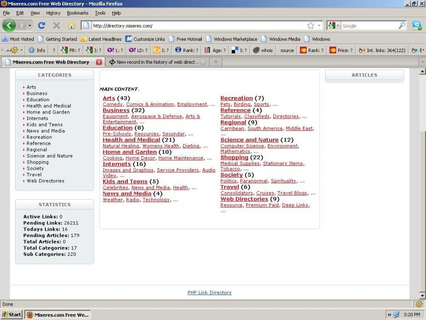Viewport: 426px width, 320px height.
Task: Click the PHP Link Directory footer link
Action: tap(209, 292)
